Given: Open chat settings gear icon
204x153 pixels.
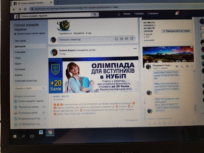Looking at the screenshot, I should point(187,66).
